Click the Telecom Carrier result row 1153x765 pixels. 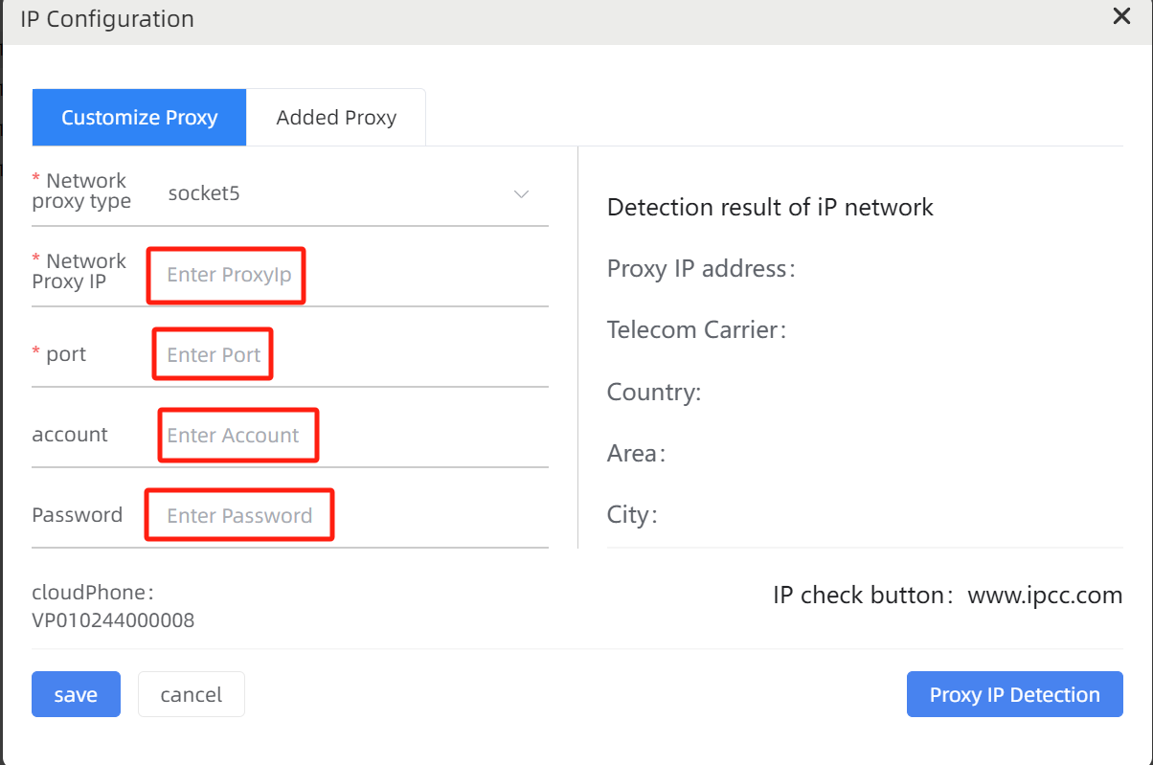696,330
